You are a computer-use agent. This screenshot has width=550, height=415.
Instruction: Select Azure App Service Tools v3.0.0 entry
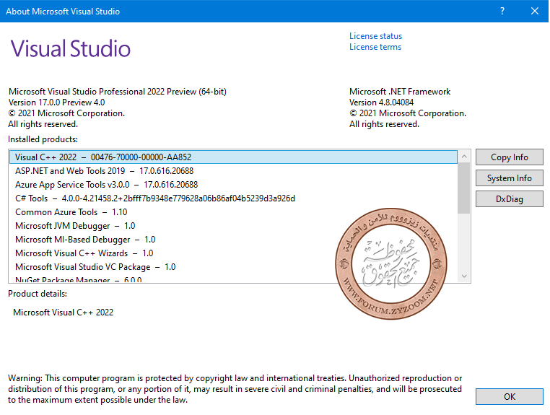234,185
